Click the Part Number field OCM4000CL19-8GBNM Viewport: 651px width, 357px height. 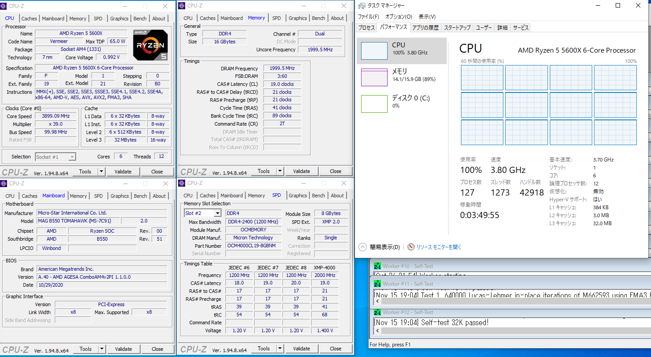(253, 246)
